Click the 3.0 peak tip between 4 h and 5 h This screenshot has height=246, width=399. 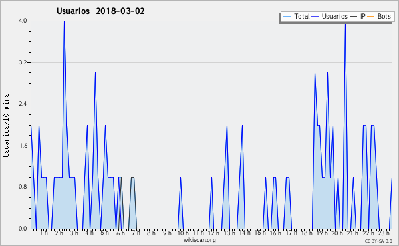(95, 73)
